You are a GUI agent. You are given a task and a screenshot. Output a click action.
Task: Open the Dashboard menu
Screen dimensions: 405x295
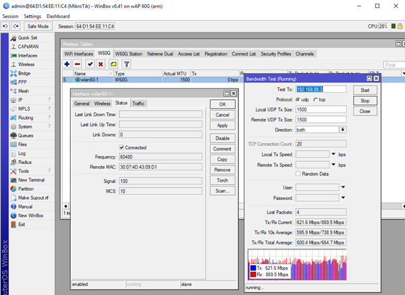58,16
